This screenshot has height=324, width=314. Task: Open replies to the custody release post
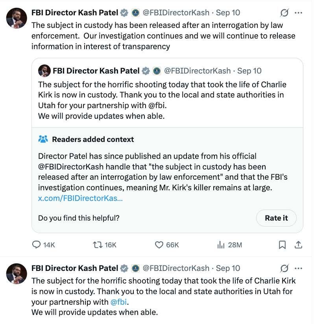[35, 245]
